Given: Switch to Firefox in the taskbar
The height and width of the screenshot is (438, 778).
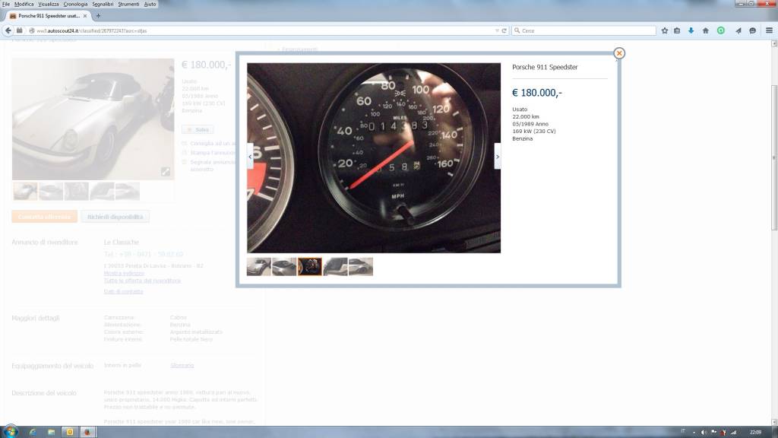Looking at the screenshot, I should pos(87,432).
